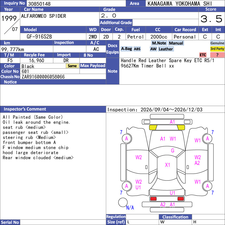Image resolution: width=225 pixels, height=225 pixels.
Task: Toggle the yellow Same color badge
Action: pyautogui.click(x=72, y=66)
